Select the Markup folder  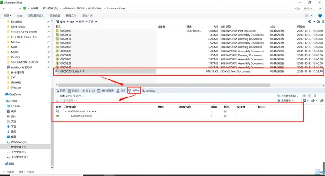15,42
